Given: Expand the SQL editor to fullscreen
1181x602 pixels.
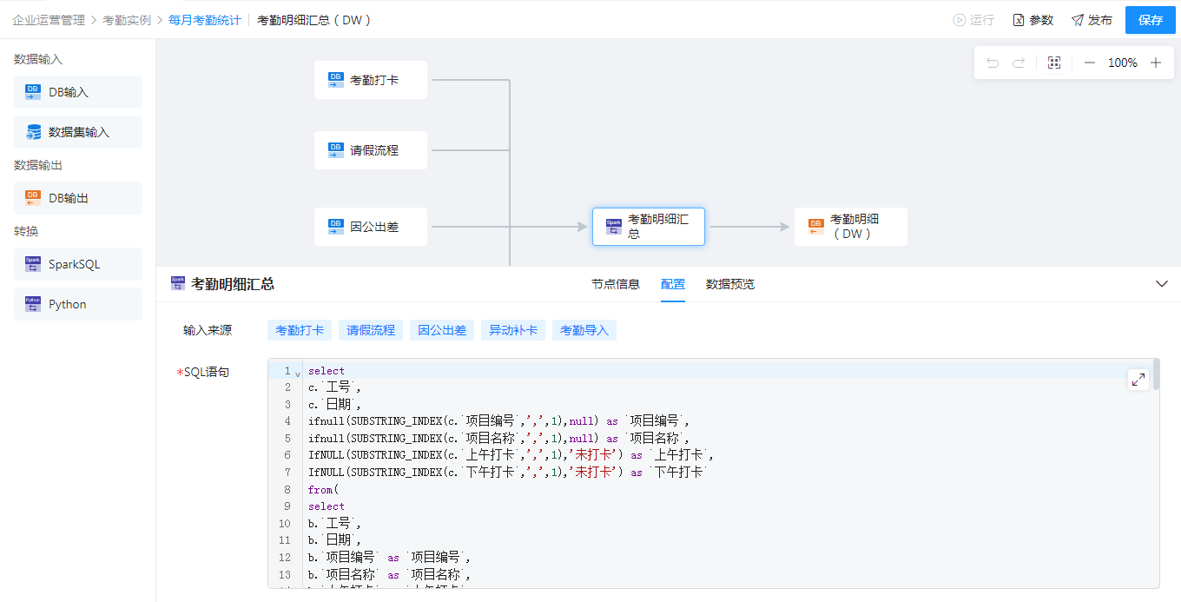Looking at the screenshot, I should [1138, 380].
